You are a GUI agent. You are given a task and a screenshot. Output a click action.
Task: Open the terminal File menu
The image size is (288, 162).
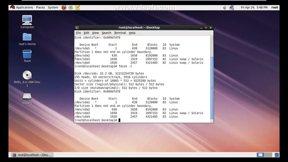(x=78, y=33)
